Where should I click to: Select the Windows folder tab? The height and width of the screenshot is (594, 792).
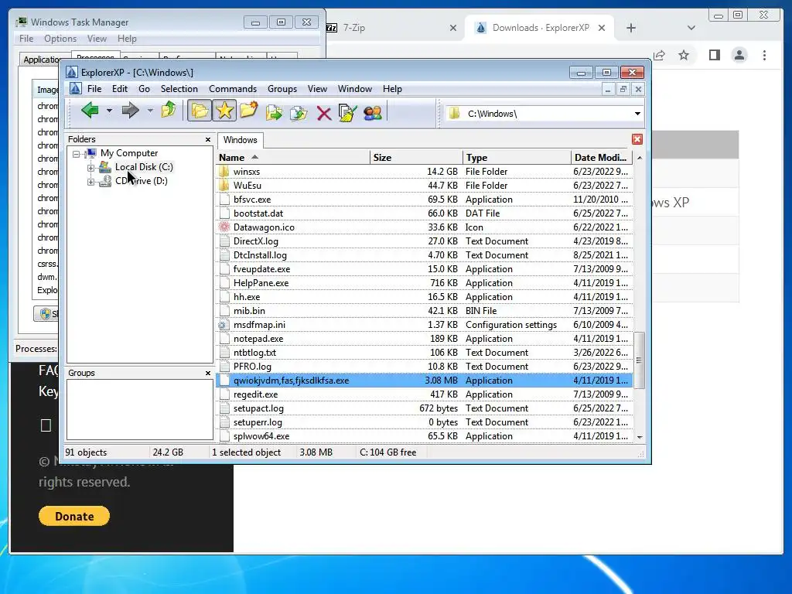[240, 140]
